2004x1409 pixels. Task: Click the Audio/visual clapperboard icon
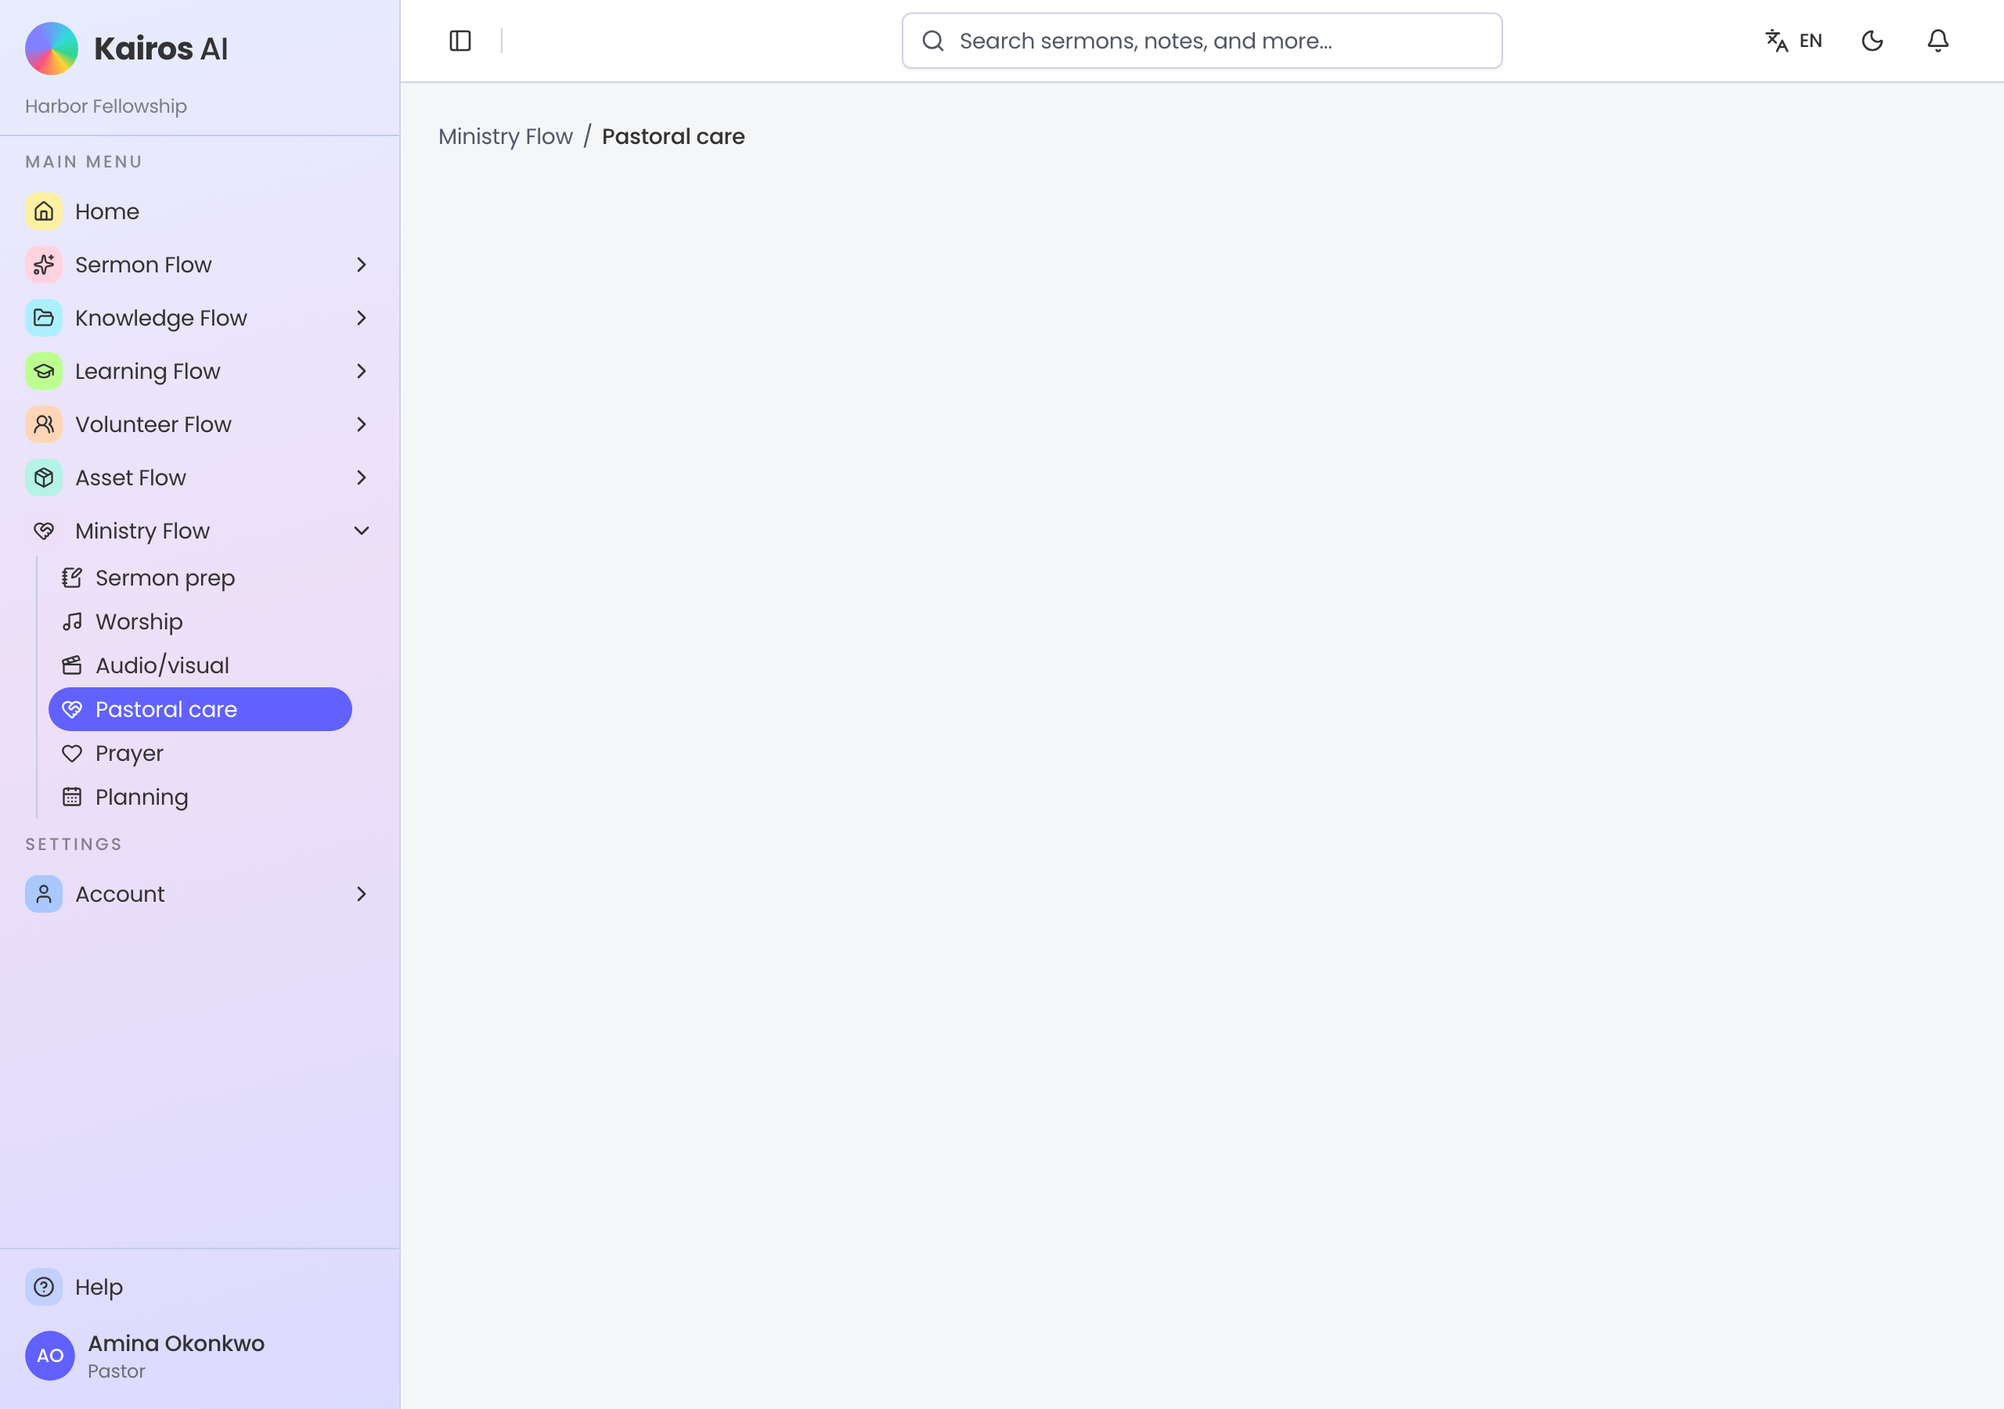pyautogui.click(x=73, y=665)
